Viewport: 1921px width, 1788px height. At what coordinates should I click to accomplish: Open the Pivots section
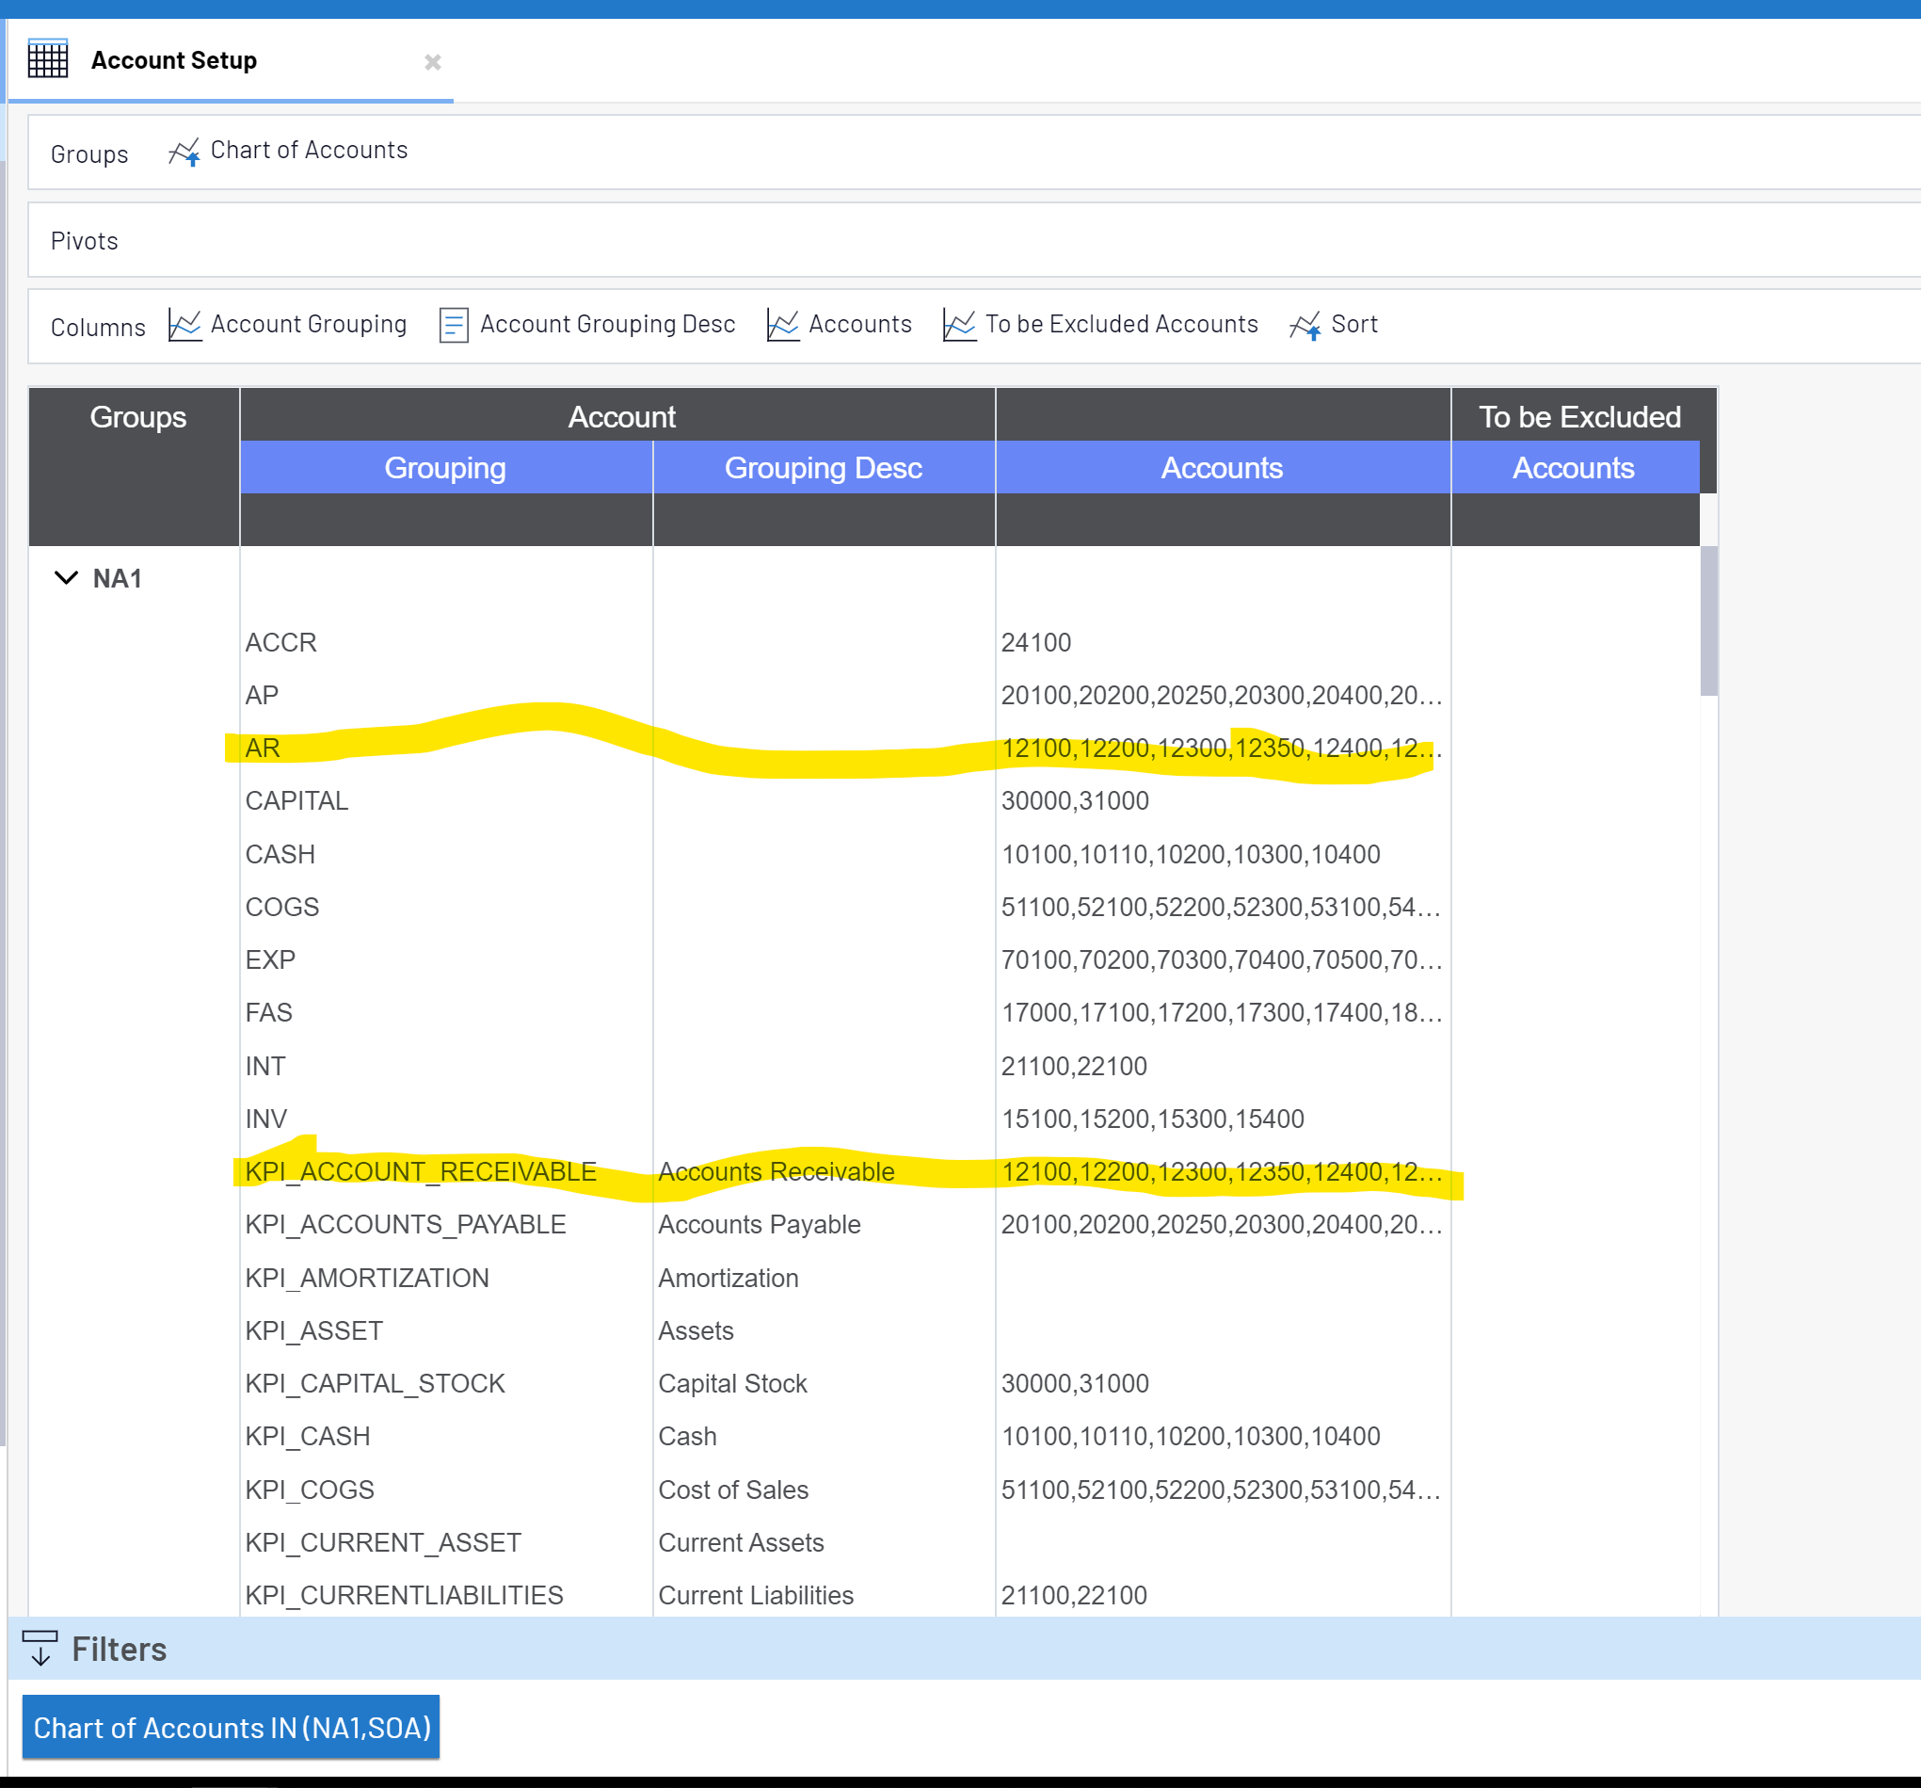(84, 241)
